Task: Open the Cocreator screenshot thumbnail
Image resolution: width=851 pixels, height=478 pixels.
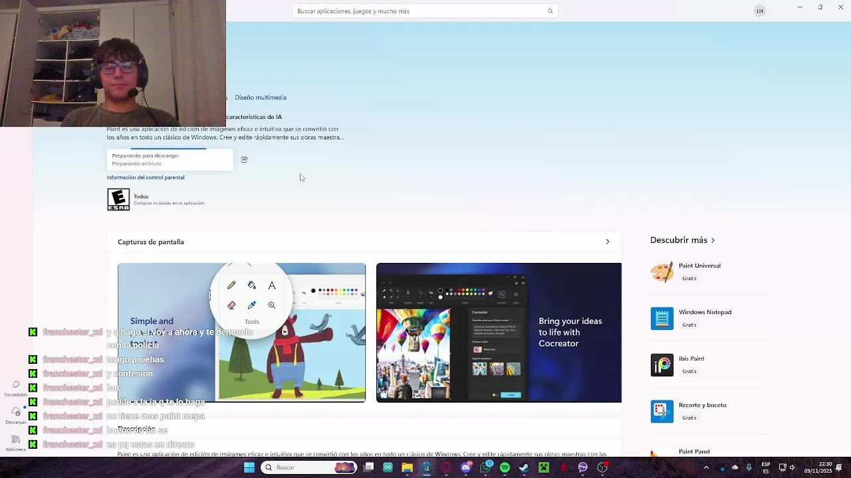Action: (x=499, y=333)
